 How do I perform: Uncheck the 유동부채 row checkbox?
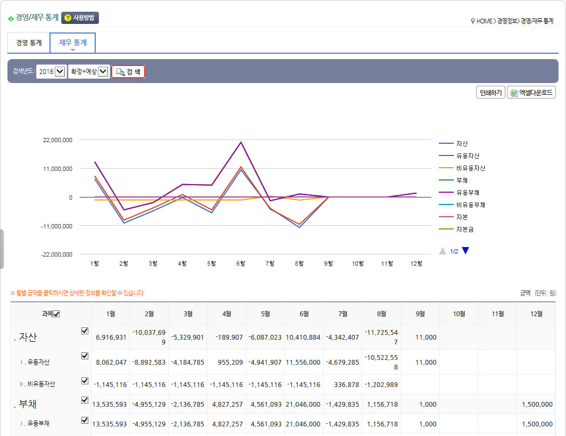tap(85, 420)
